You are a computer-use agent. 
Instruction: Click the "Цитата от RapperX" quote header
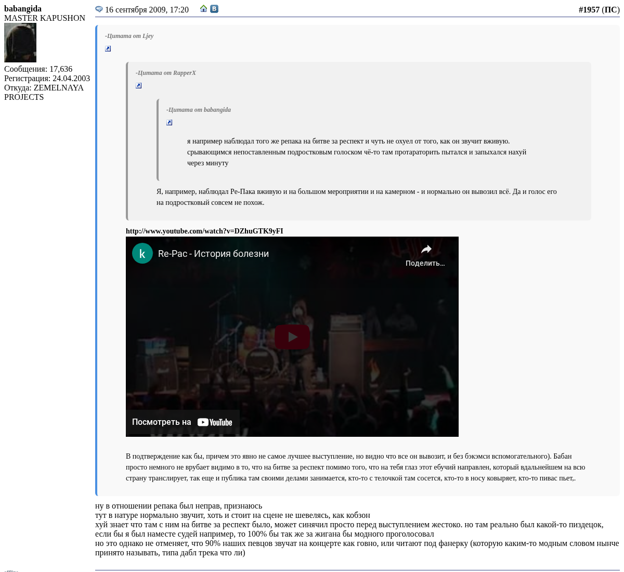coord(166,73)
